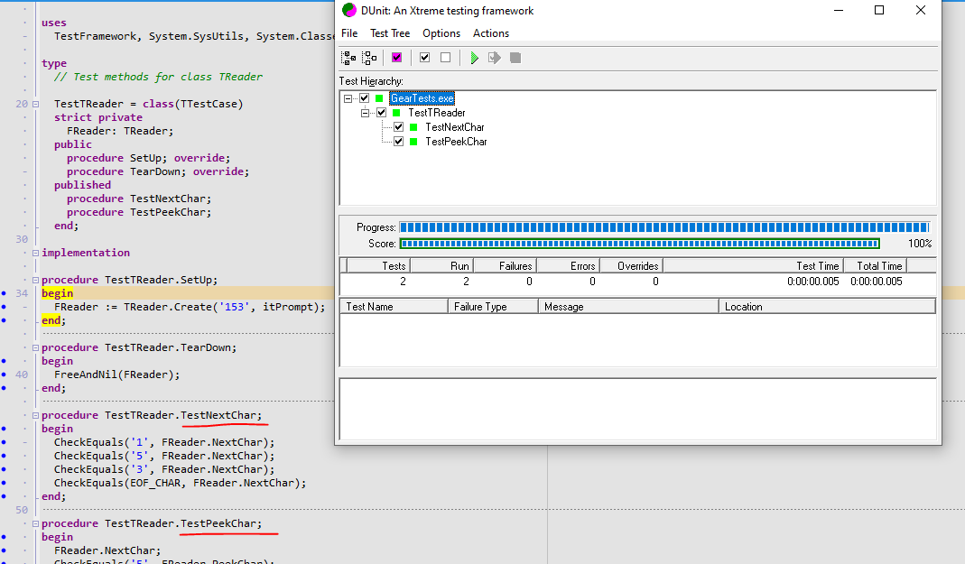Screen dimensions: 965x564
Task: Click the green-bordered Score bar
Action: click(639, 244)
